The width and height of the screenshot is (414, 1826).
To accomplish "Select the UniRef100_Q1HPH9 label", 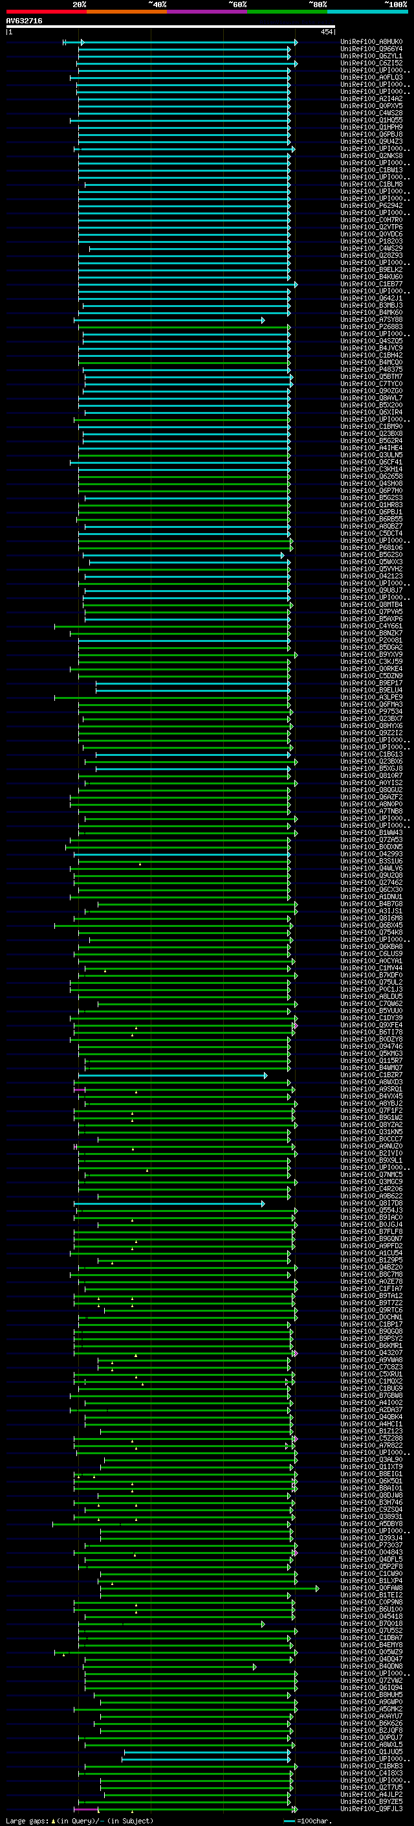I will click(371, 128).
